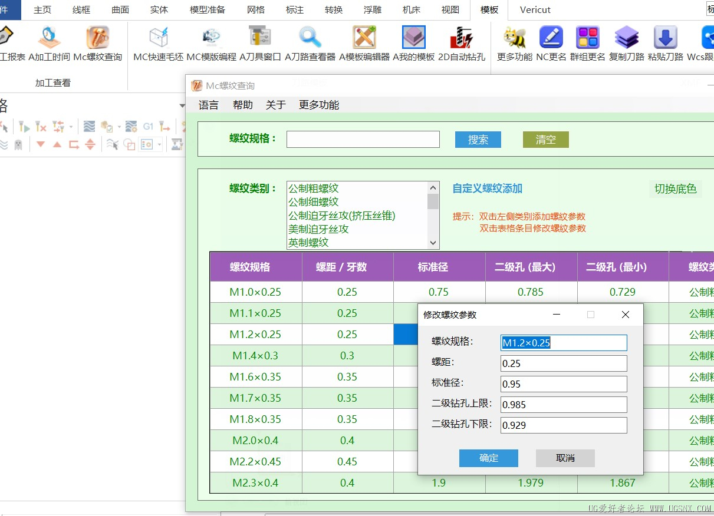The width and height of the screenshot is (714, 516).
Task: Click the 螺距 input field
Action: coord(564,363)
